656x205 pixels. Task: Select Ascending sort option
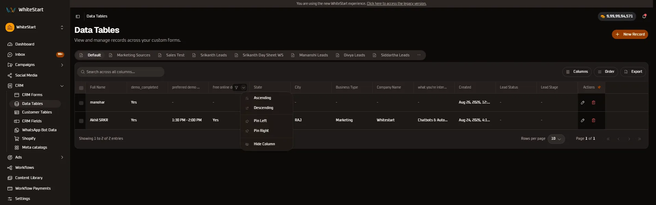pos(267,98)
